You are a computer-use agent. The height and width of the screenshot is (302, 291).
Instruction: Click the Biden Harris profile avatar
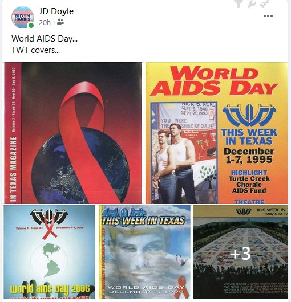pos(23,17)
